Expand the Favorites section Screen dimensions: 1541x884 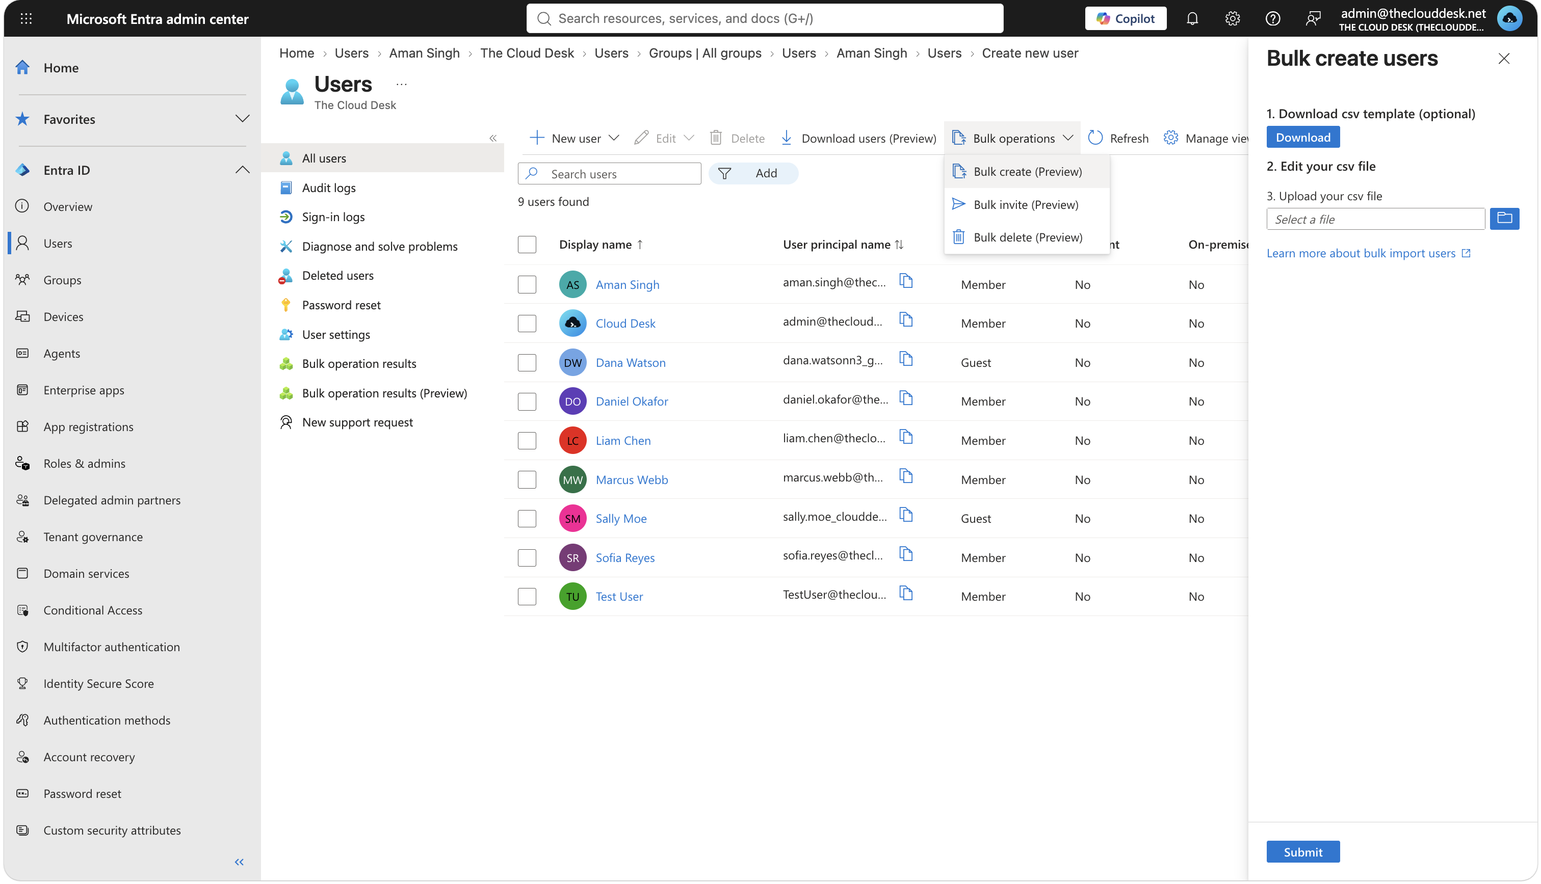(242, 118)
